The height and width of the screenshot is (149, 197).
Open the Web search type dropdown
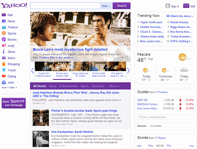click(106, 6)
